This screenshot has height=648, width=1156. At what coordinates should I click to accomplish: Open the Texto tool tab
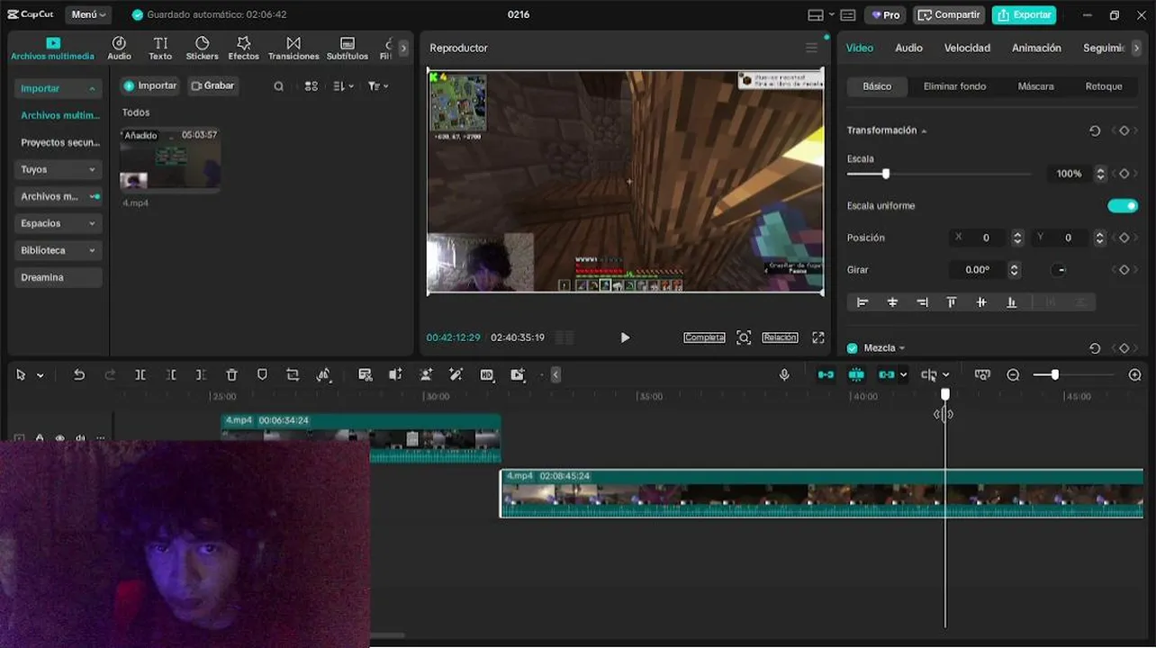[160, 49]
